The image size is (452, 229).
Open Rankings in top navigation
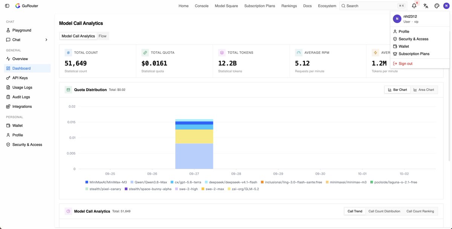coord(289,6)
